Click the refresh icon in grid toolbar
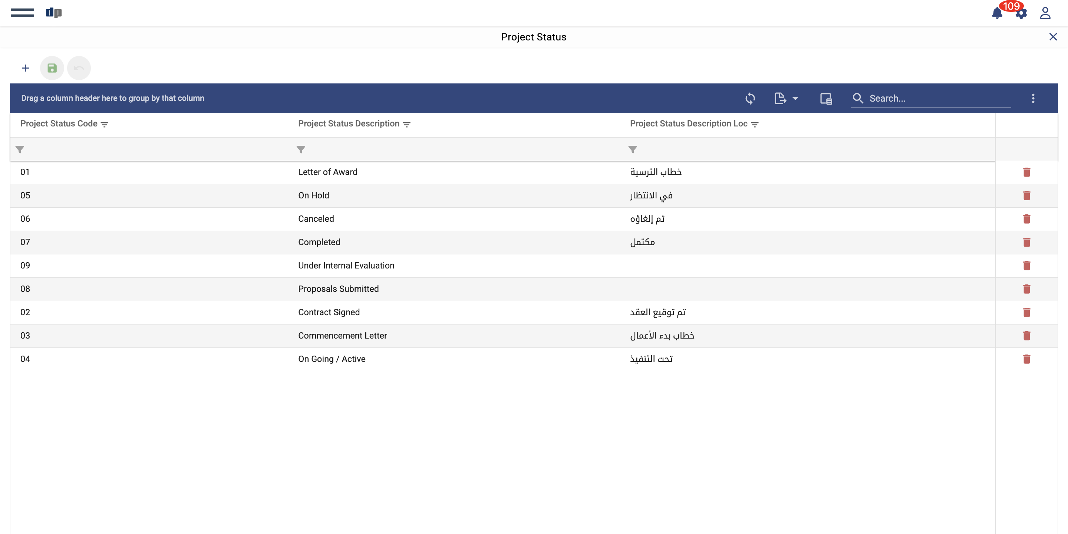 click(750, 98)
